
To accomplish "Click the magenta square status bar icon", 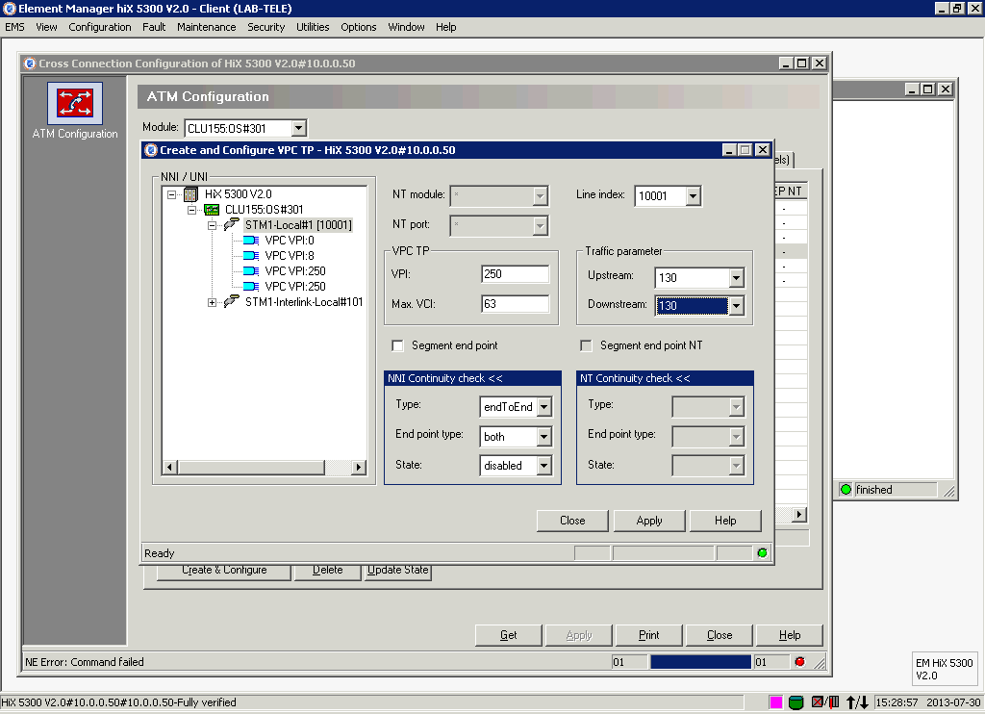I will (776, 702).
